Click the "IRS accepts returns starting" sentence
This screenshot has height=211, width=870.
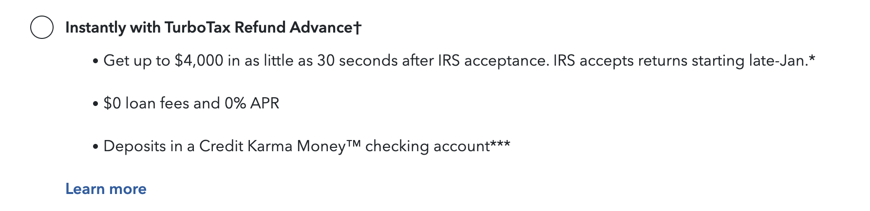648,61
